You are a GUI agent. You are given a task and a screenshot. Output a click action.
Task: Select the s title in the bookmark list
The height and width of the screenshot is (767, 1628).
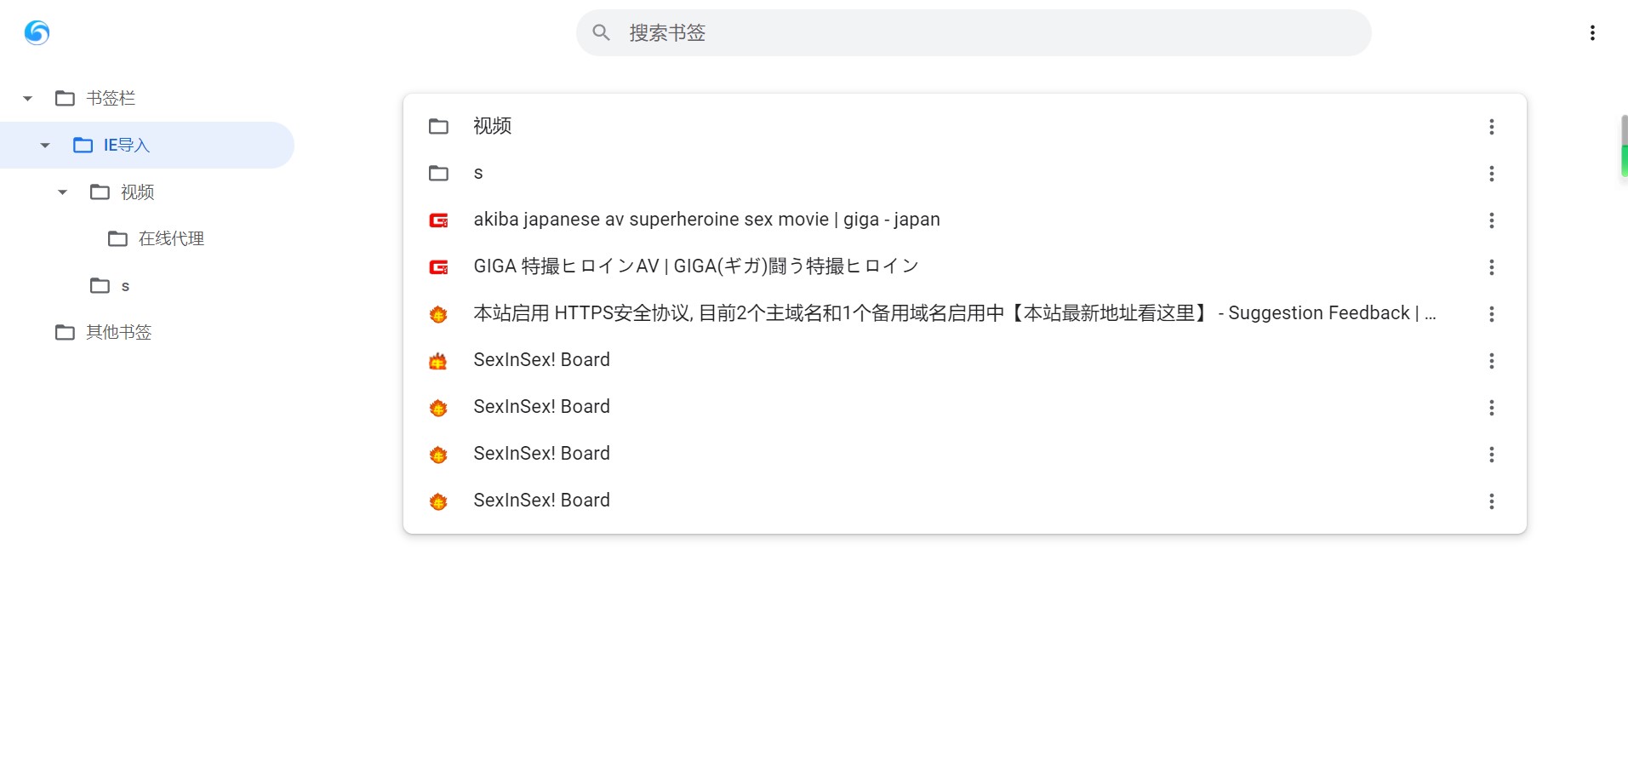pos(478,173)
